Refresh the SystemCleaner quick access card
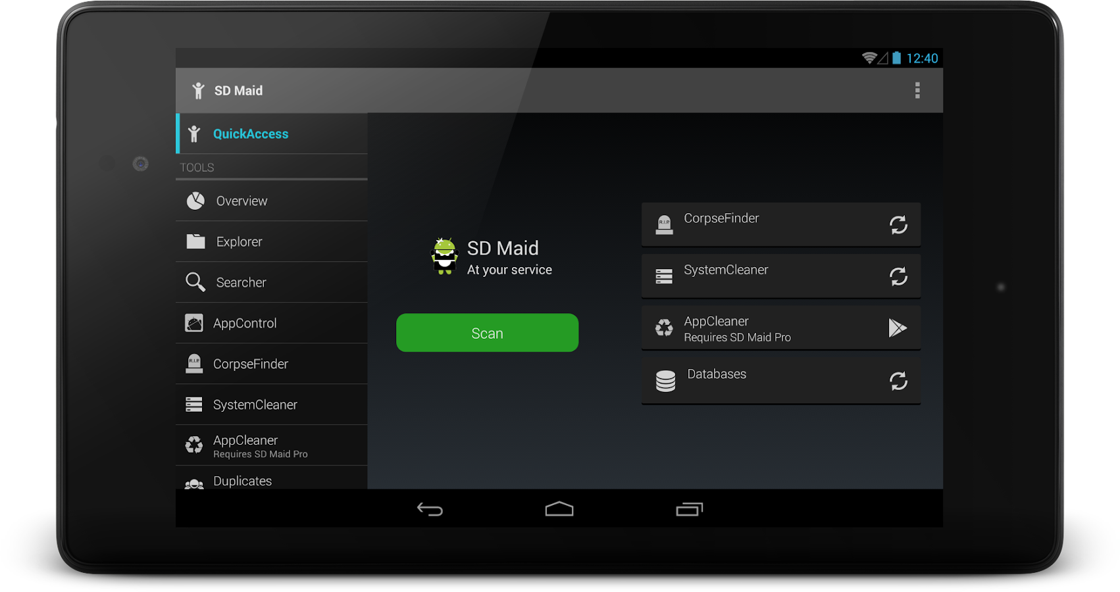The height and width of the screenshot is (592, 1120). click(899, 276)
